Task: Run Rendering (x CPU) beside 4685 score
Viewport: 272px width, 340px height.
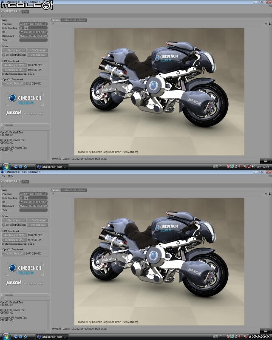Action: 14,70
